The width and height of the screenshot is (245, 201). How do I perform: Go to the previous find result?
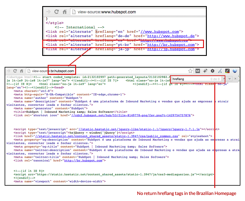(224, 79)
